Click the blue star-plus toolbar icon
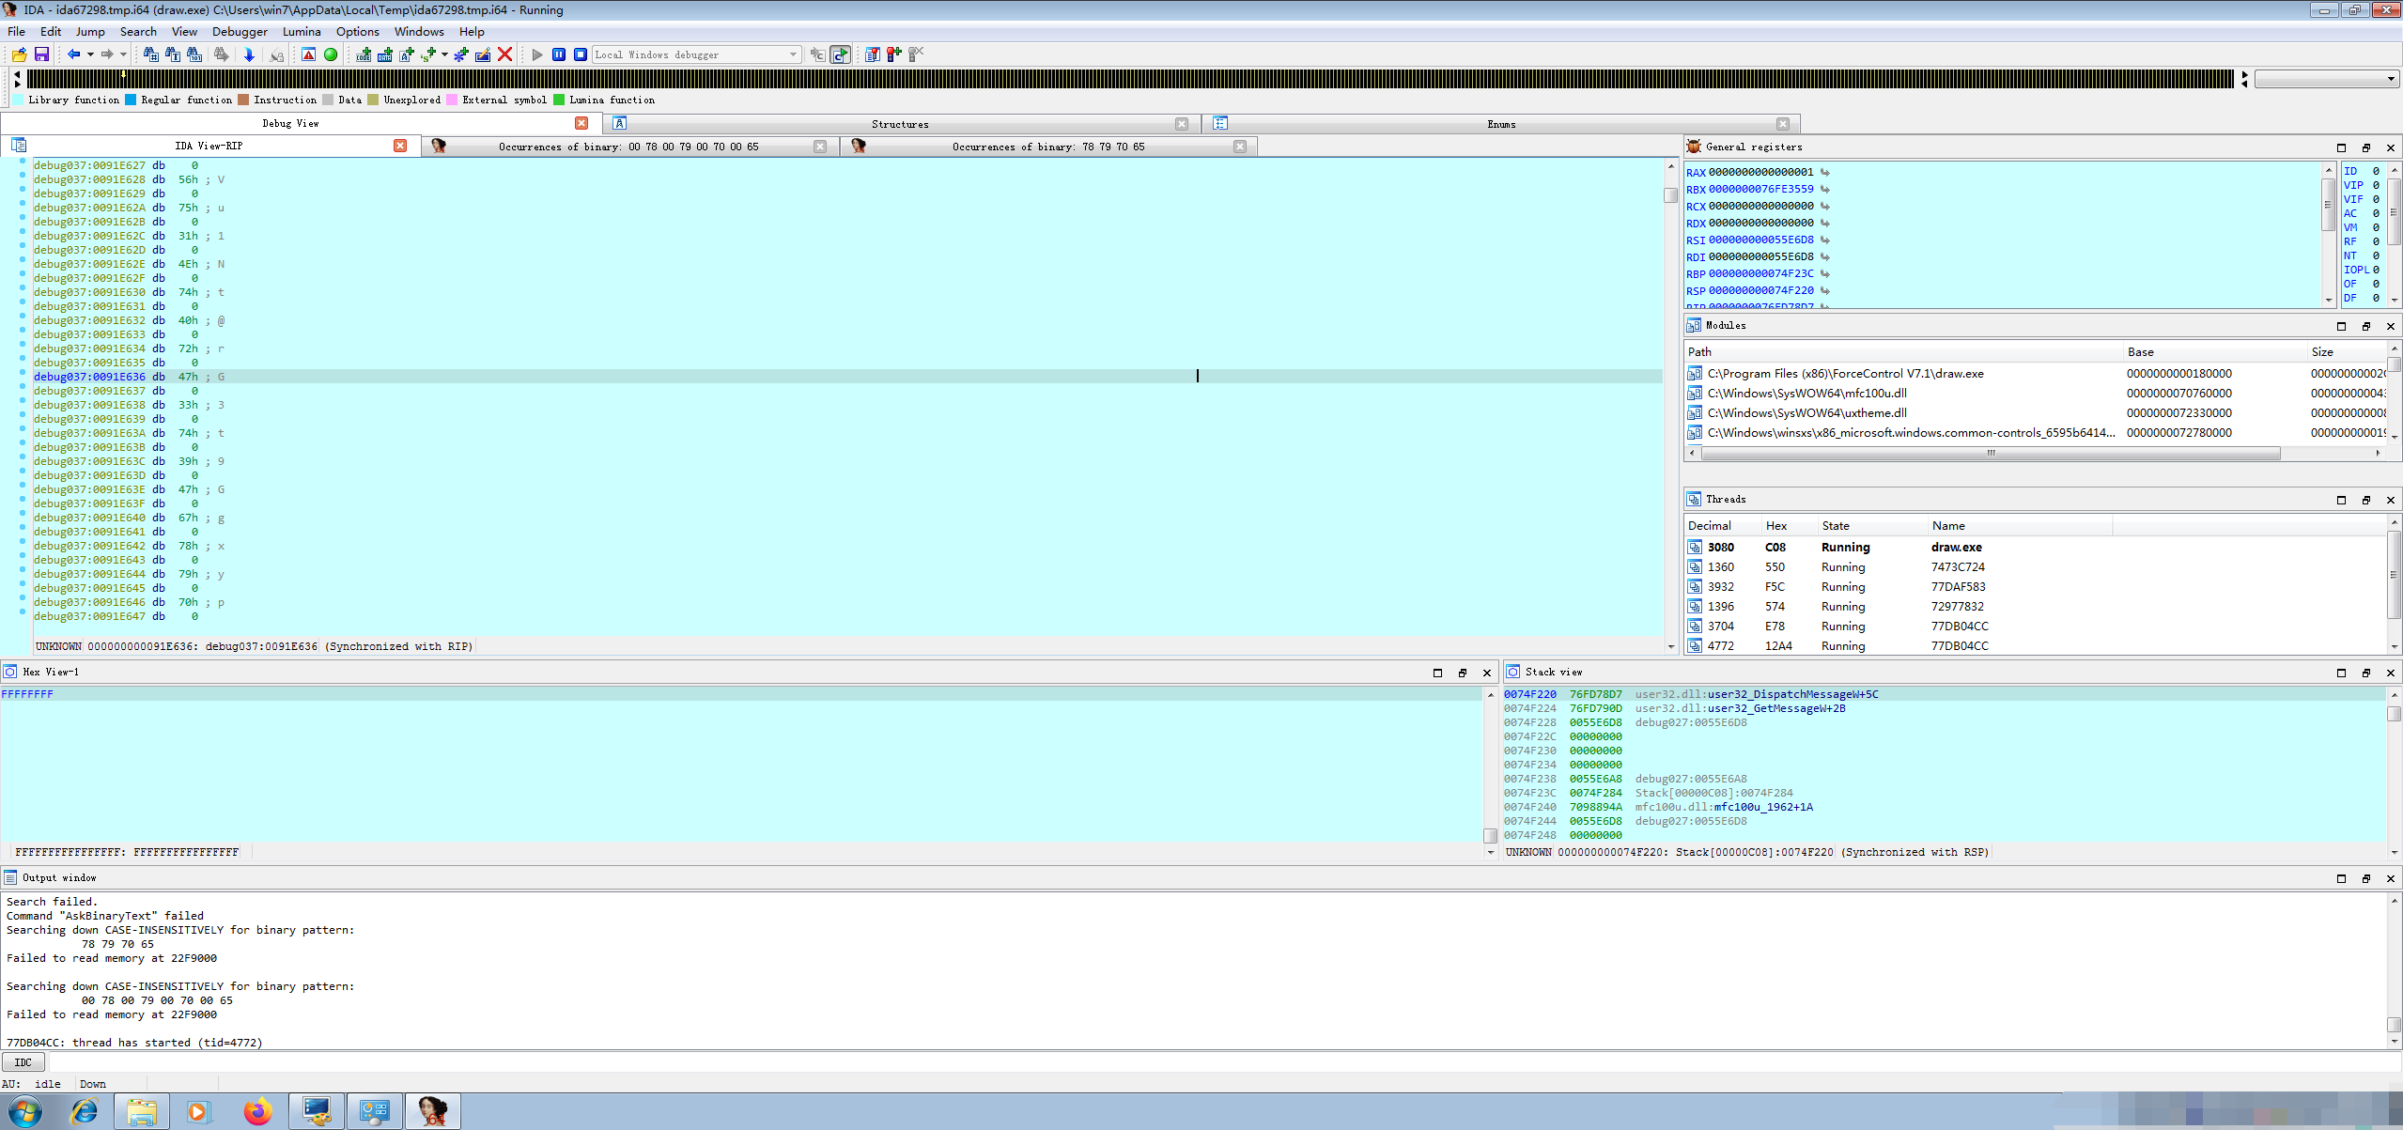Image resolution: width=2403 pixels, height=1130 pixels. 461,54
